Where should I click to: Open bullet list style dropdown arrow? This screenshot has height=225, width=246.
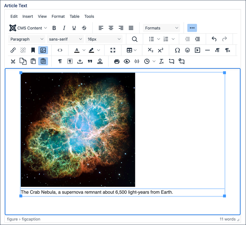(159, 39)
